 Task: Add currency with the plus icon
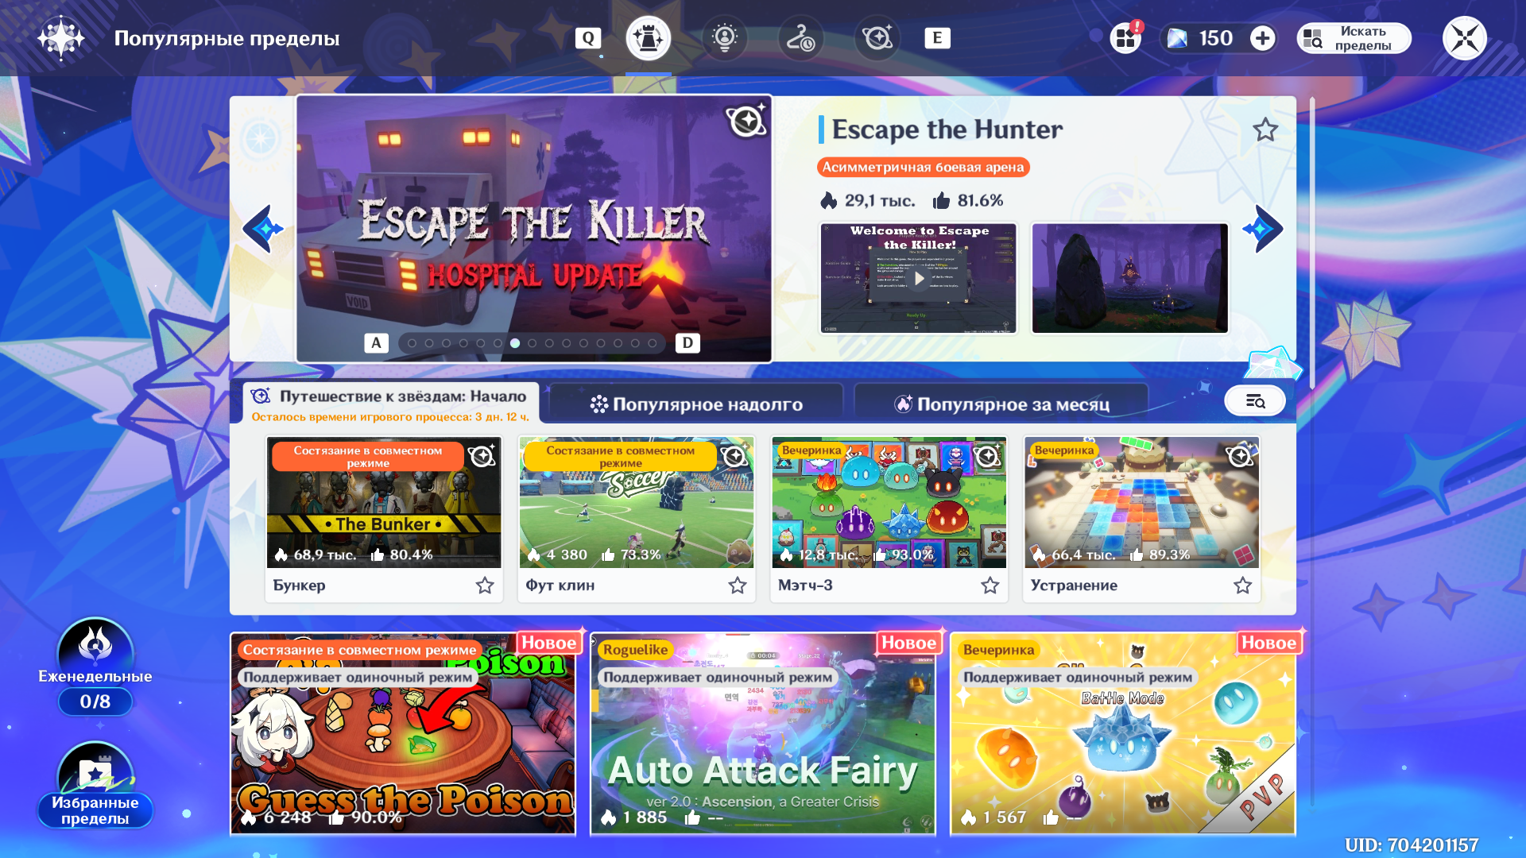point(1262,38)
